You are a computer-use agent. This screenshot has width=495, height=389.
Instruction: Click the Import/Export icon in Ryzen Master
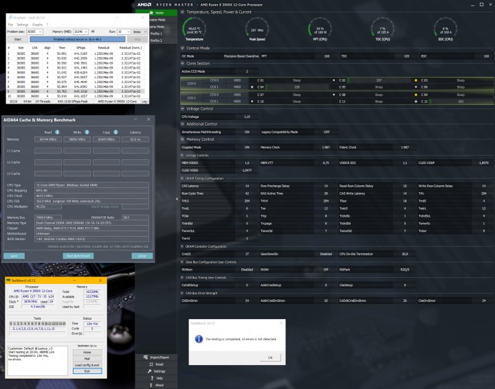point(146,357)
